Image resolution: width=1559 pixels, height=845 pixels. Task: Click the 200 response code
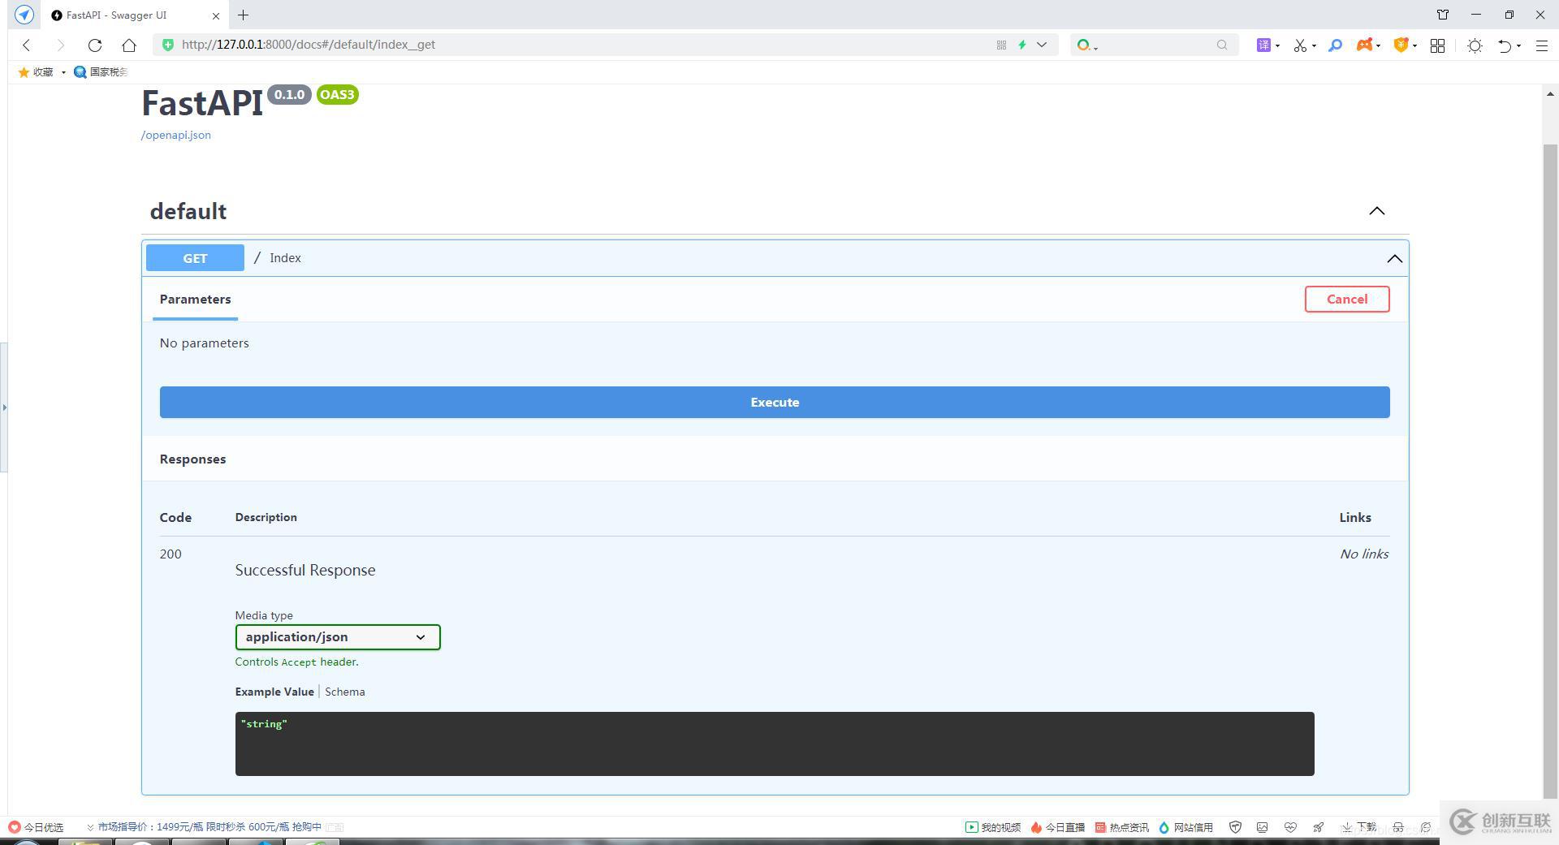[x=171, y=554]
